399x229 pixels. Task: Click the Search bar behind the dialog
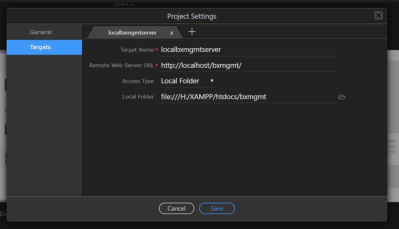coord(123,4)
